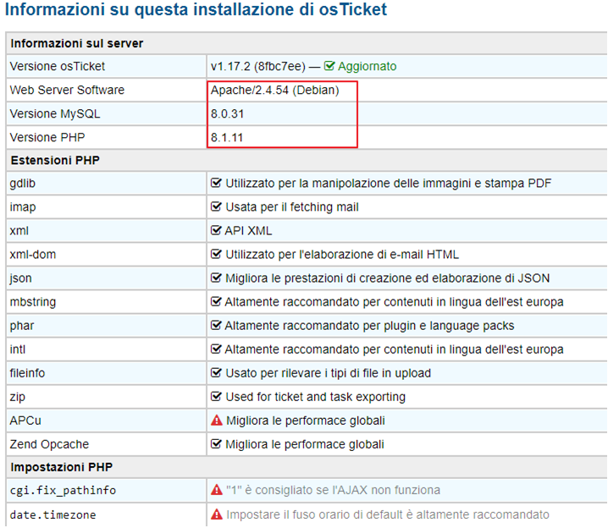Click the 'Estensioni PHP' section header
Viewport: 608px width, 528px height.
(55, 161)
